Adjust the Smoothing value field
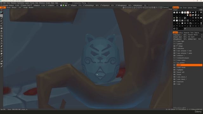 tap(97, 5)
